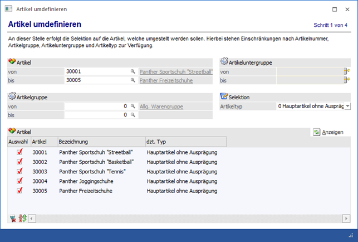Image resolution: width=358 pixels, height=242 pixels.
Task: Open lookup for Artikelgruppe von field
Action: pyautogui.click(x=133, y=107)
